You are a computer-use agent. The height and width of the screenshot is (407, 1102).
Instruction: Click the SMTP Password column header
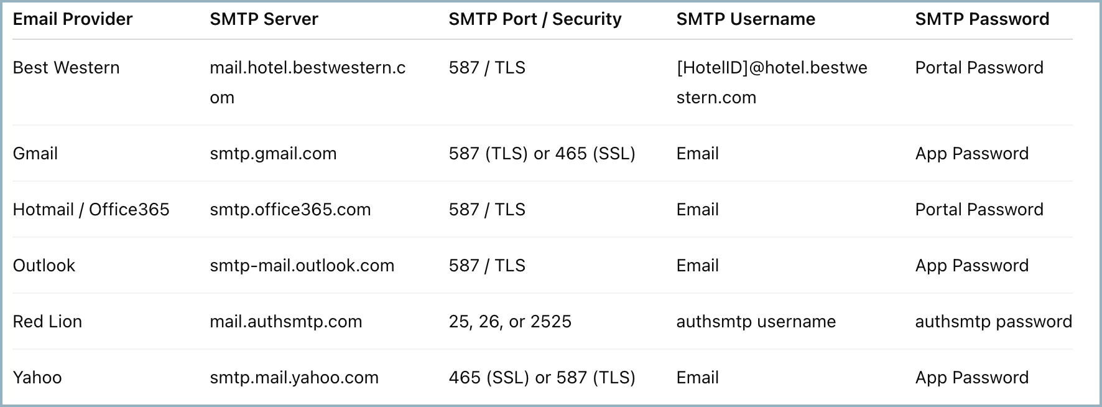[982, 19]
